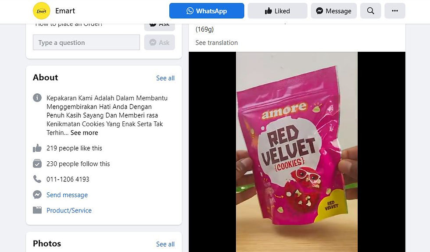The image size is (430, 252).
Task: Click the phone icon beside 011-1206 4193
Action: [x=37, y=179]
